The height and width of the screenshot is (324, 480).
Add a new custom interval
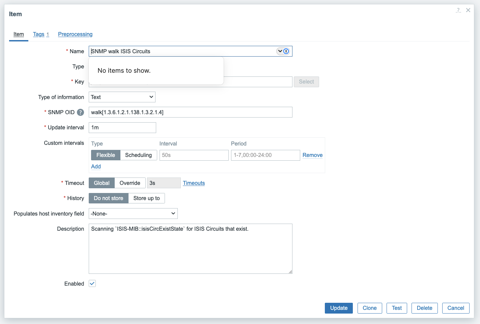click(x=96, y=166)
